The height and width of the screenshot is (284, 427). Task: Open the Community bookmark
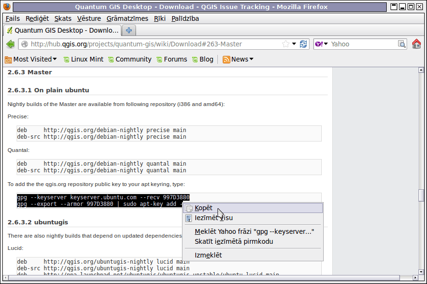pyautogui.click(x=130, y=59)
